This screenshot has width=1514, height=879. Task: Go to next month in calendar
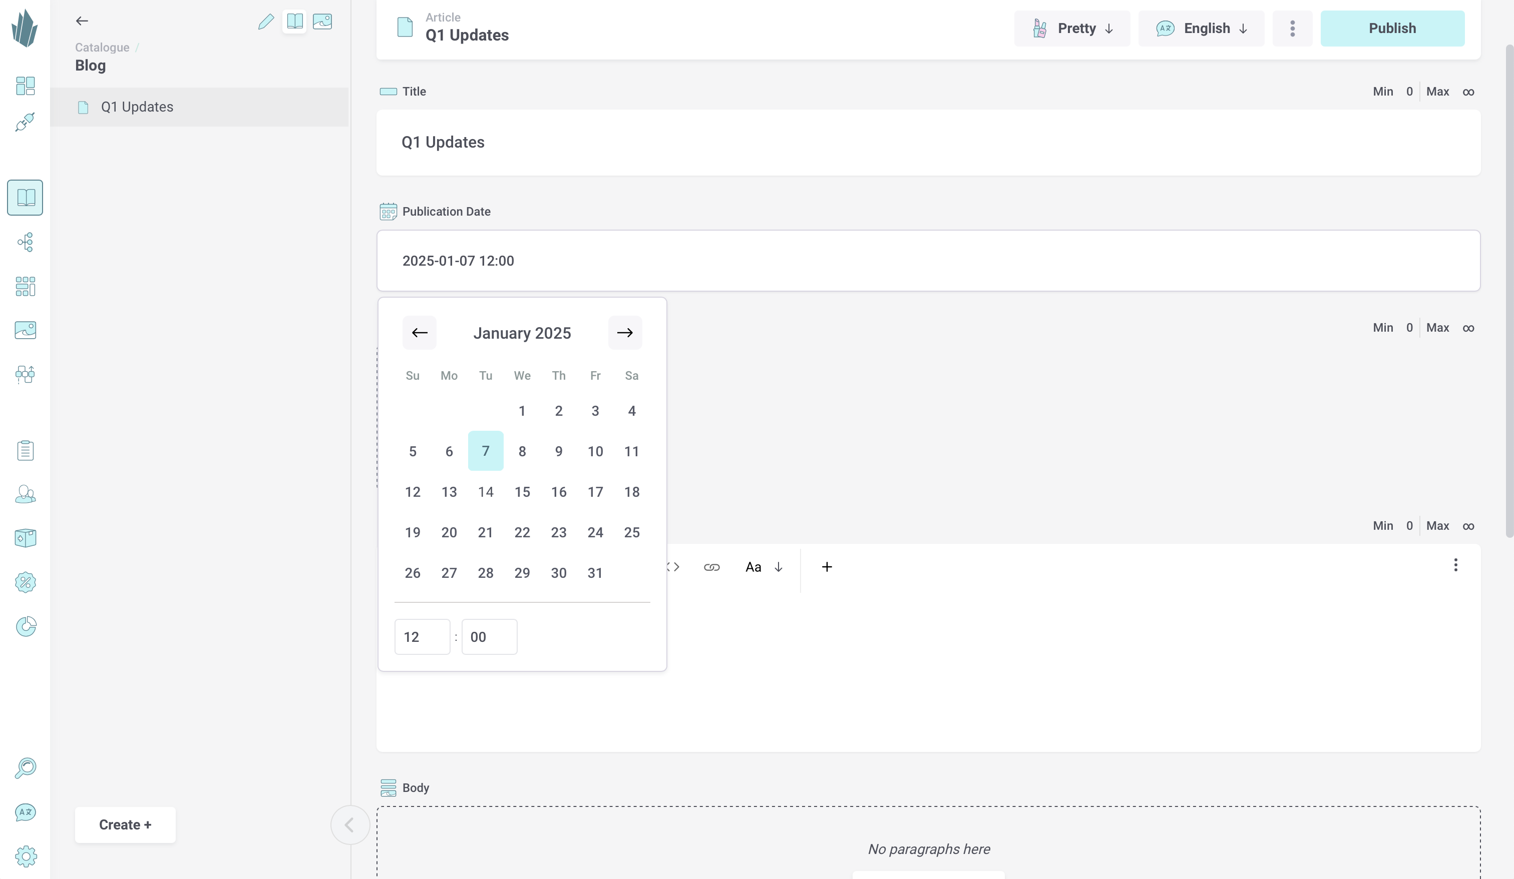pyautogui.click(x=625, y=333)
